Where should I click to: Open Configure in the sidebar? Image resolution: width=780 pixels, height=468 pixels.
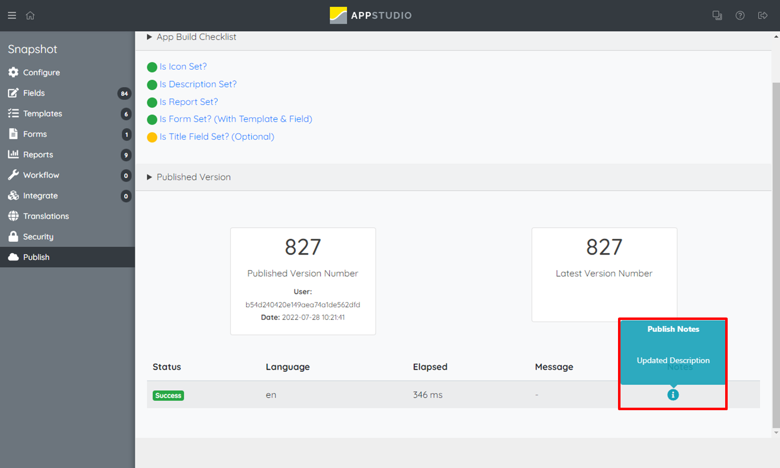coord(67,72)
